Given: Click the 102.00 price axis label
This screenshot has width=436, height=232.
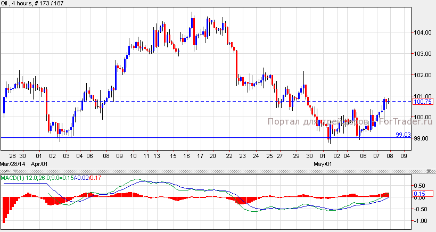Looking at the screenshot, I should click(x=423, y=75).
